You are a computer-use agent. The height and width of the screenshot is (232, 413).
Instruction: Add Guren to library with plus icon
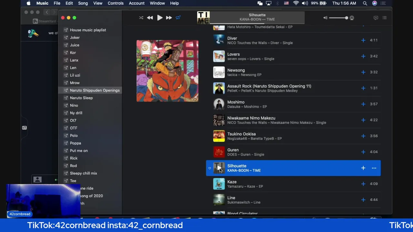(x=363, y=152)
